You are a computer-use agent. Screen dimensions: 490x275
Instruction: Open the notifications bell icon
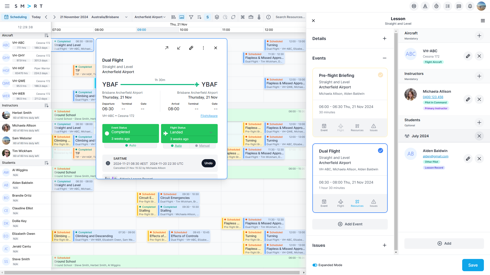click(x=470, y=6)
